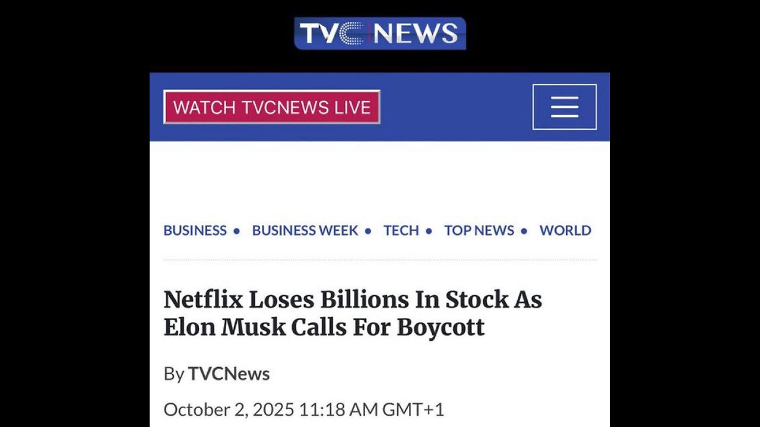Navigate to the World category
This screenshot has width=760, height=427.
click(x=565, y=230)
